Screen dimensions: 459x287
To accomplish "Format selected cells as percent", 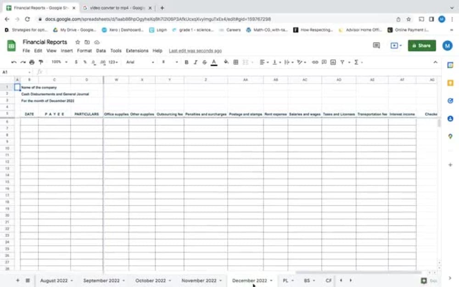I will click(84, 62).
